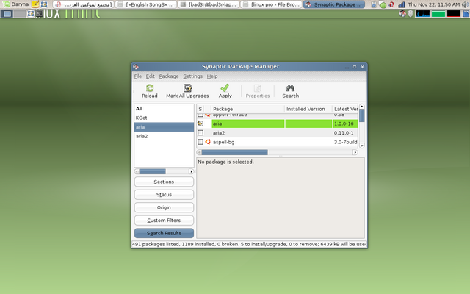
Task: Click the blue window icon at panel far right
Action: (466, 13)
